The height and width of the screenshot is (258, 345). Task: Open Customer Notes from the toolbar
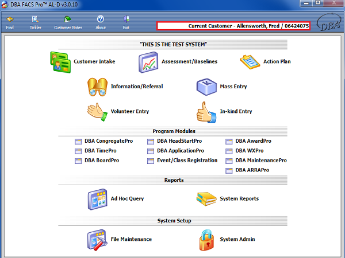tap(68, 22)
